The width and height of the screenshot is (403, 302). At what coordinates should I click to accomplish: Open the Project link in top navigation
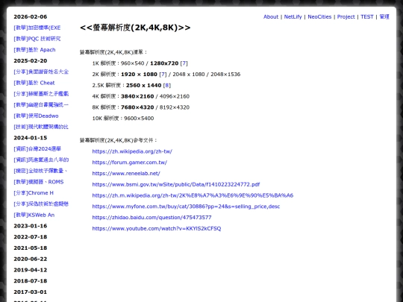pyautogui.click(x=346, y=16)
